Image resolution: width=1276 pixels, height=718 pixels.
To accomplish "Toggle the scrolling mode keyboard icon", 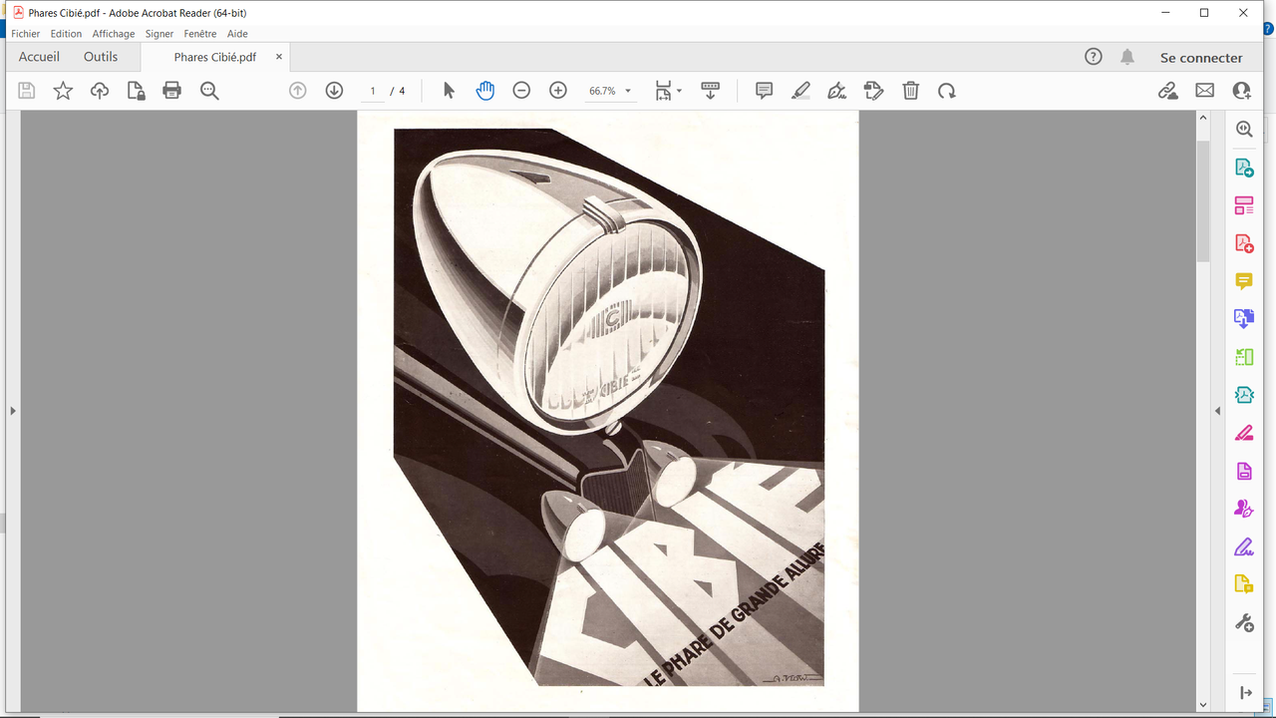I will tap(711, 91).
